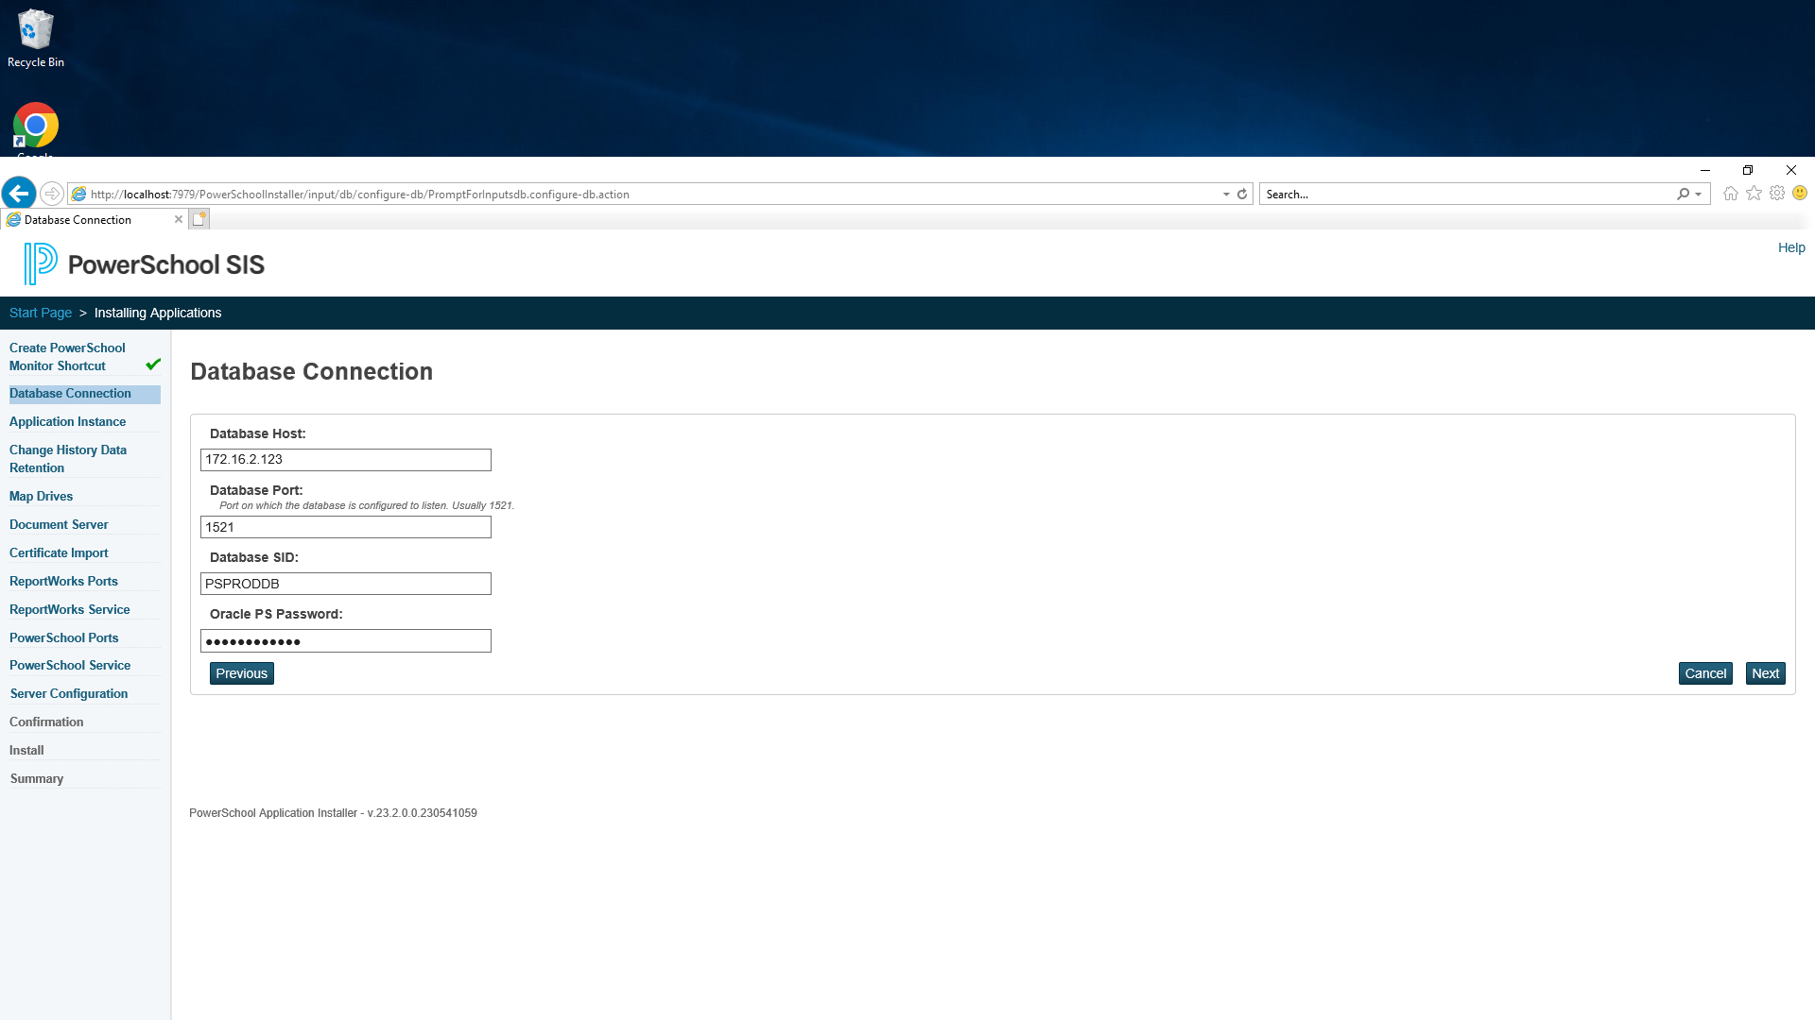Open Create PowerSchool Monitor Shortcut step
This screenshot has height=1020, width=1815.
click(67, 357)
